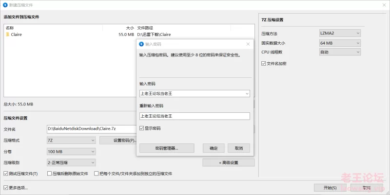Click the 55.0 MB size cell
The image size is (390, 195).
[x=126, y=35]
